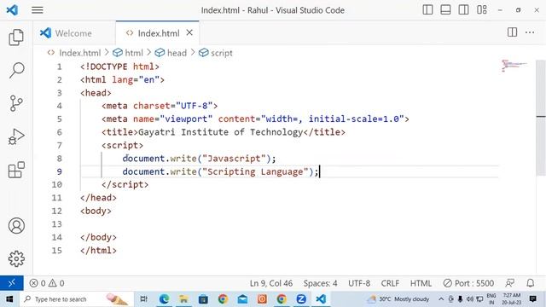The width and height of the screenshot is (546, 307).
Task: Click Index.html in the breadcrumb
Action: click(x=79, y=53)
